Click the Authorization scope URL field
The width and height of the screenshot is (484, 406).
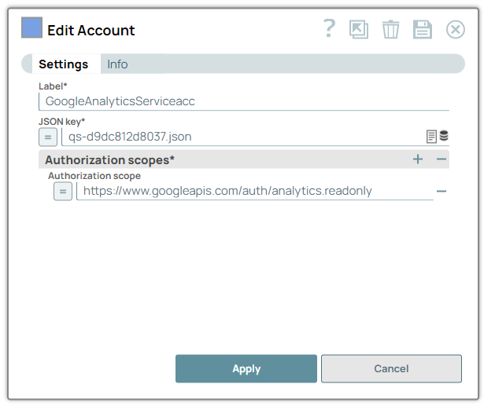[x=253, y=191]
